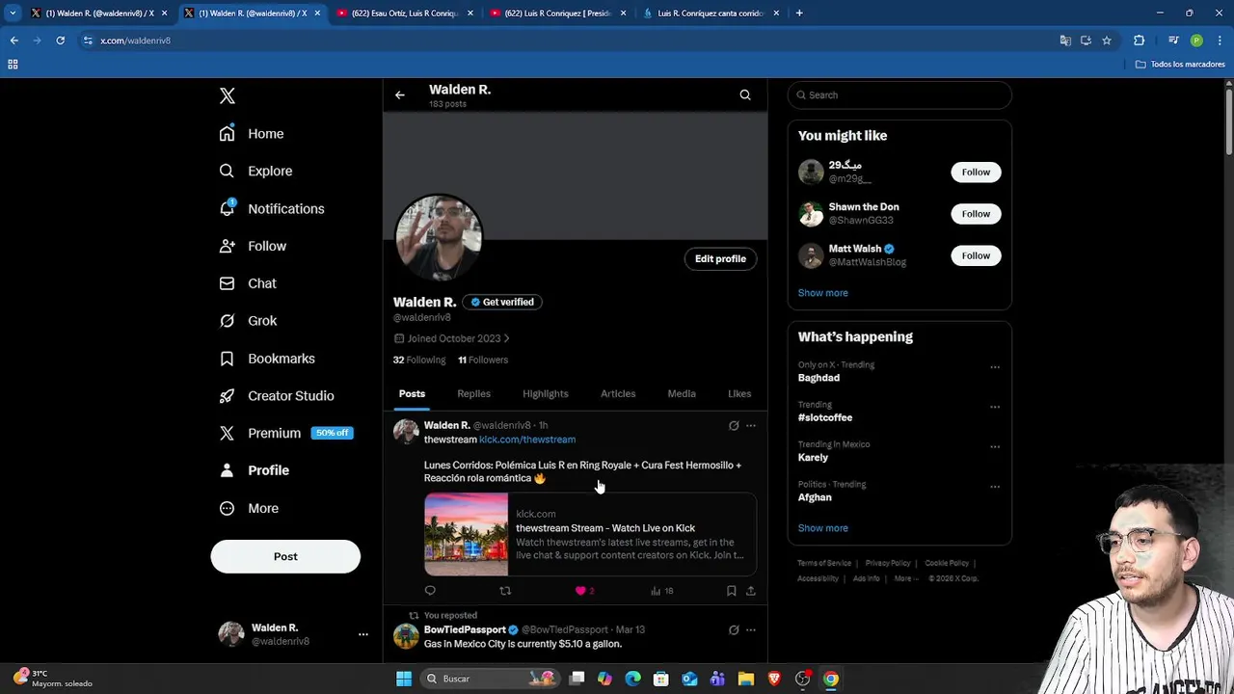Follow the @m29g__ account
This screenshot has height=694, width=1234.
[x=976, y=172]
